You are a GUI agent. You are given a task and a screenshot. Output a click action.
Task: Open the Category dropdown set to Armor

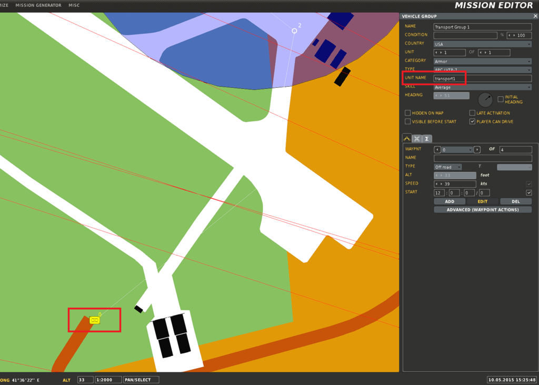point(482,62)
